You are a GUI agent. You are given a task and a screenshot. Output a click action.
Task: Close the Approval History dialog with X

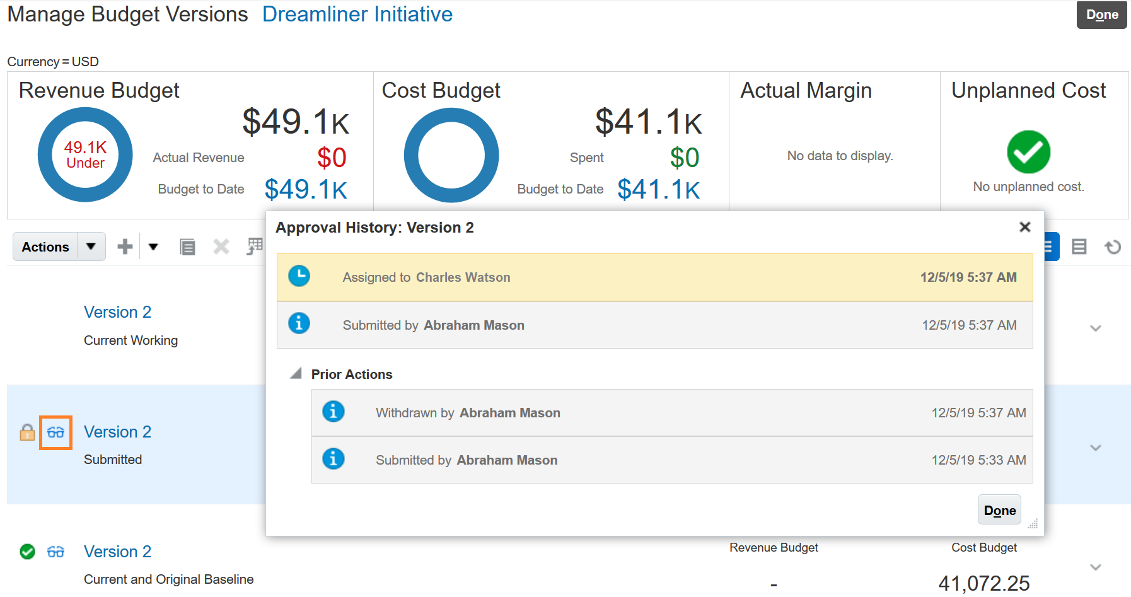1025,227
